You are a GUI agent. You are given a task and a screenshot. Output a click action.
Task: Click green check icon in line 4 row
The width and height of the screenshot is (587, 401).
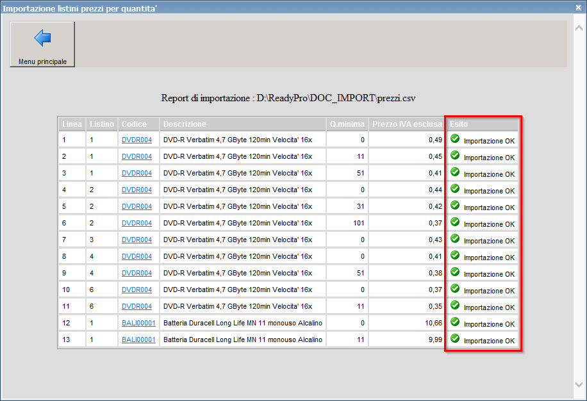pyautogui.click(x=455, y=188)
